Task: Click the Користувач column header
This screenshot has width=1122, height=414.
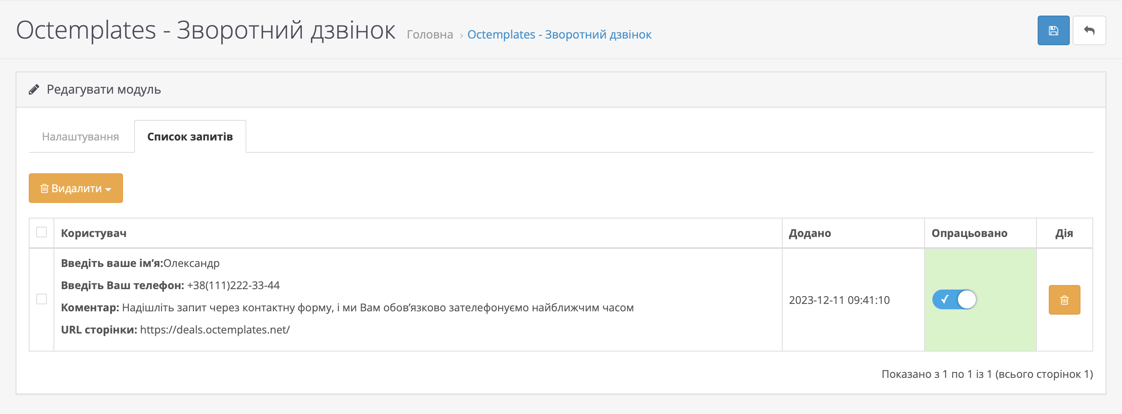Action: 94,234
